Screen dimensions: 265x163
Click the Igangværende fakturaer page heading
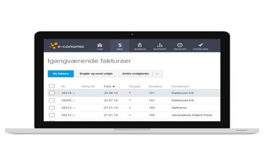89,61
